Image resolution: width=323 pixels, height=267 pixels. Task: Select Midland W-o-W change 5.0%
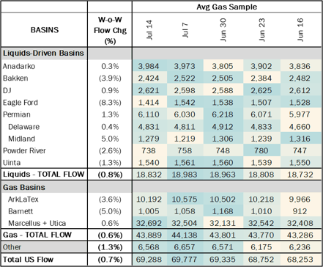tap(110, 139)
